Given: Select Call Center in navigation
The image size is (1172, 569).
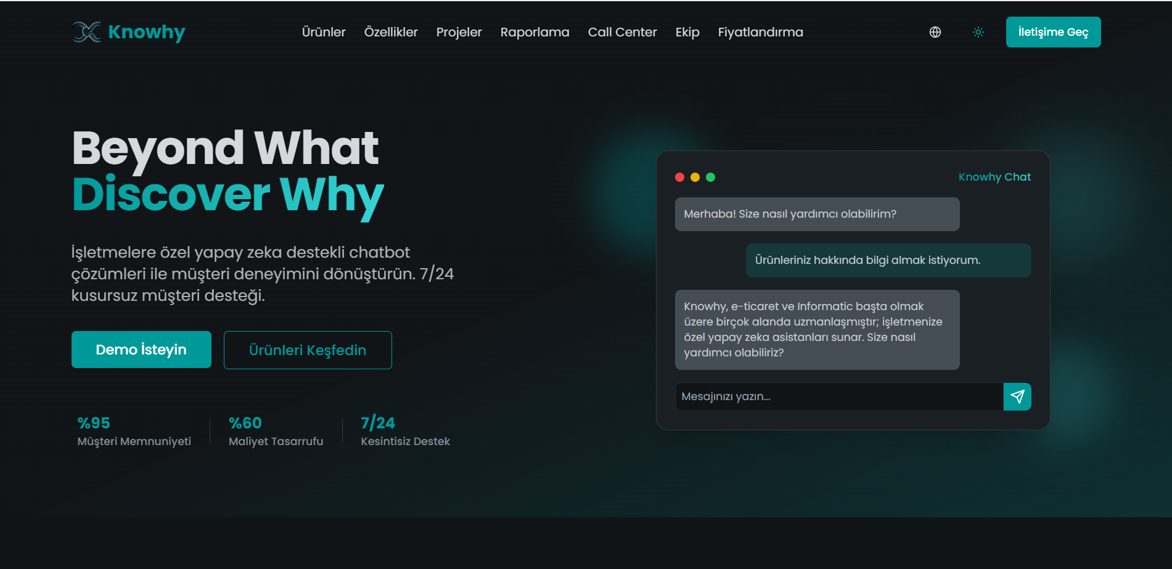Looking at the screenshot, I should coord(622,32).
